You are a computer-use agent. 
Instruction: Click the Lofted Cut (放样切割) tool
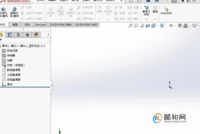[85, 13]
